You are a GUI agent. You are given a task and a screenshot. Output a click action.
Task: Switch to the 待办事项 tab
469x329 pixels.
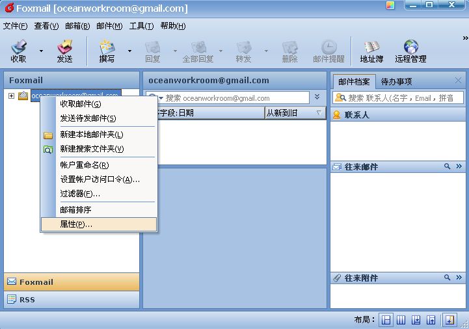396,82
